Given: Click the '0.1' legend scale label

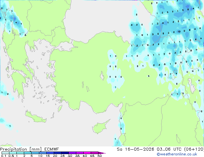Looking at the screenshot, I should 4,156.
